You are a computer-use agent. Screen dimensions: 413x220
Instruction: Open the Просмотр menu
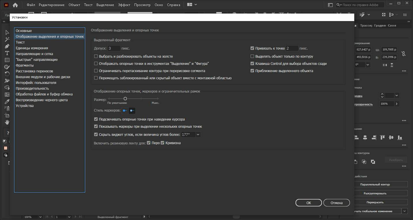coord(142,5)
